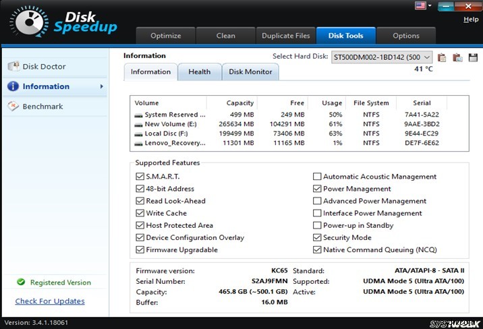The height and width of the screenshot is (329, 483).
Task: Click the Benchmark sidebar icon
Action: tap(13, 106)
